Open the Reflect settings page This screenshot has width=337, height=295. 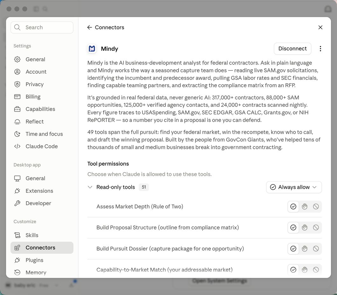[42, 122]
